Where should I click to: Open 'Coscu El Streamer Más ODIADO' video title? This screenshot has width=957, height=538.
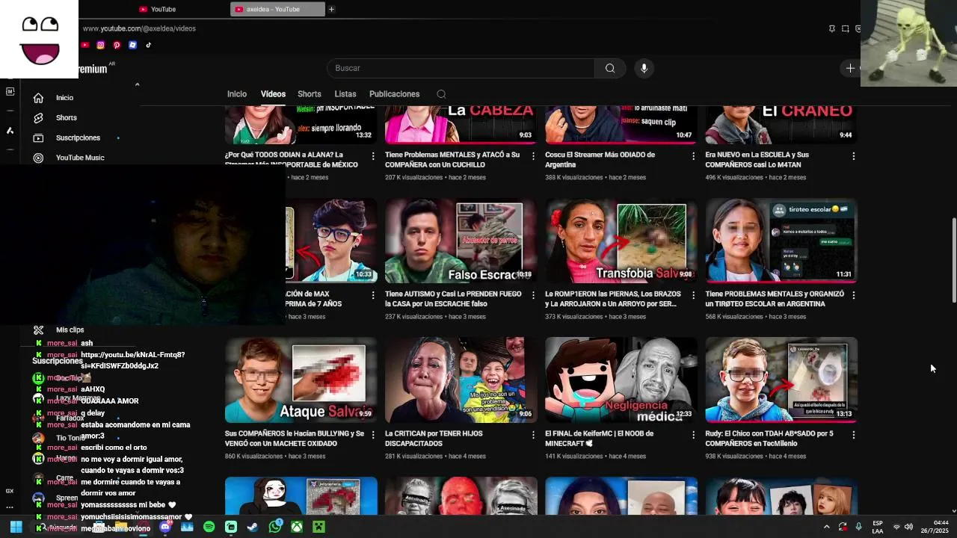point(600,159)
